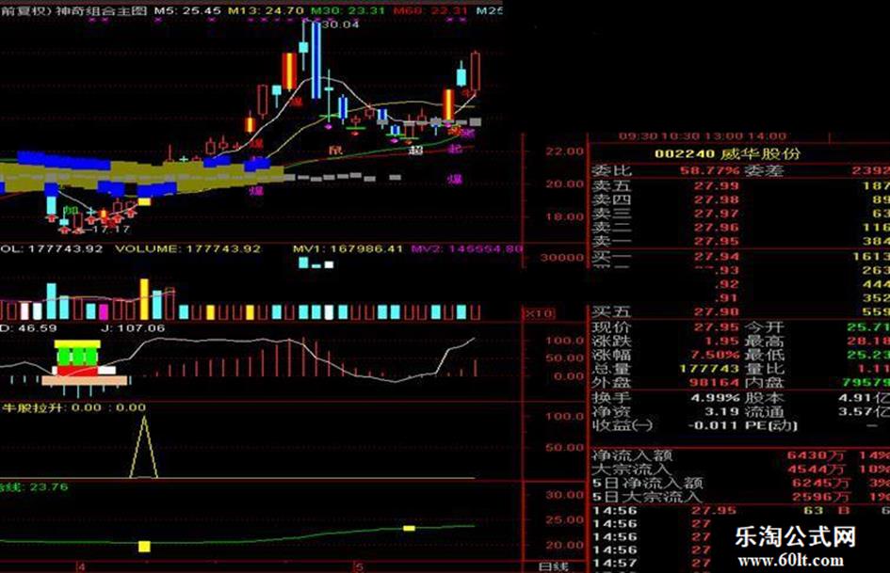Click the M60: 22.31 moving average readout

pos(430,10)
